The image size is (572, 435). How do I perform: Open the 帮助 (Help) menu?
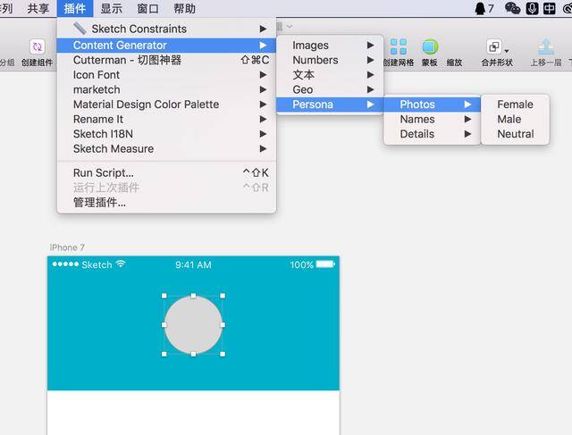[184, 8]
